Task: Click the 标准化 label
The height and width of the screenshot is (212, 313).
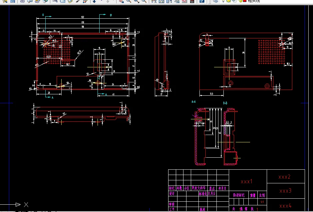Action: 203,194
